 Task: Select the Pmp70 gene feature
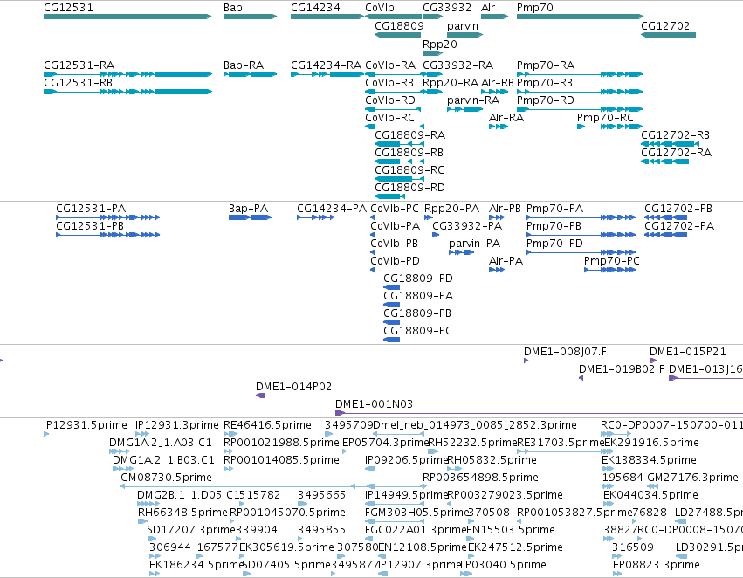coord(580,17)
